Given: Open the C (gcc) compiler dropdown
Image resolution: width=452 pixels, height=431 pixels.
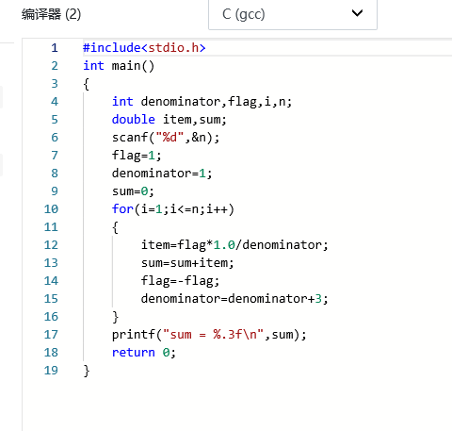Looking at the screenshot, I should [x=293, y=14].
